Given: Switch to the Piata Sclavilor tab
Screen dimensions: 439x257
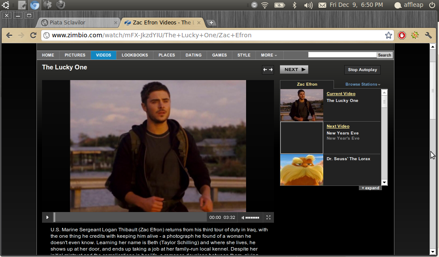Looking at the screenshot, I should pos(79,23).
